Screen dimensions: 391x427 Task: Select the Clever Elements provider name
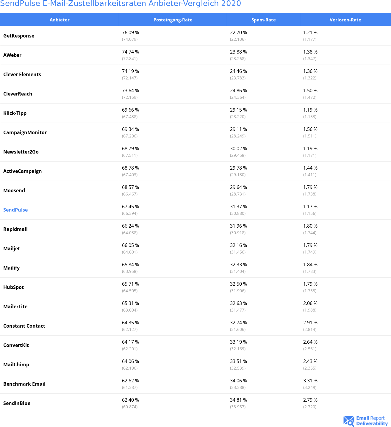coord(22,74)
